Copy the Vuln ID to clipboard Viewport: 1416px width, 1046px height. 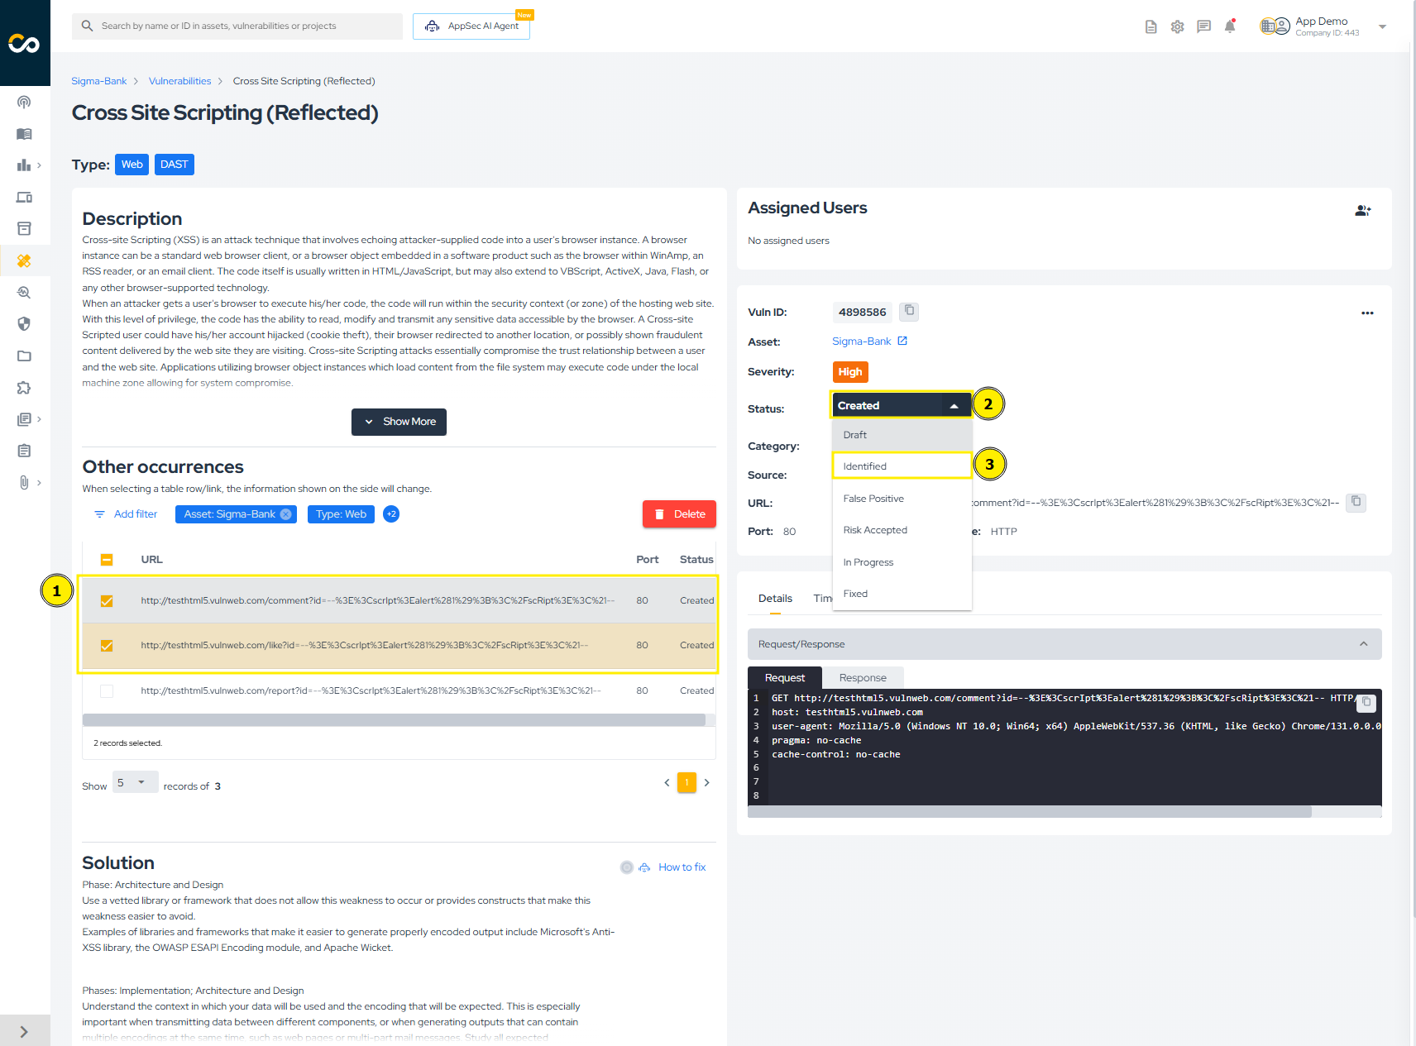(x=909, y=311)
